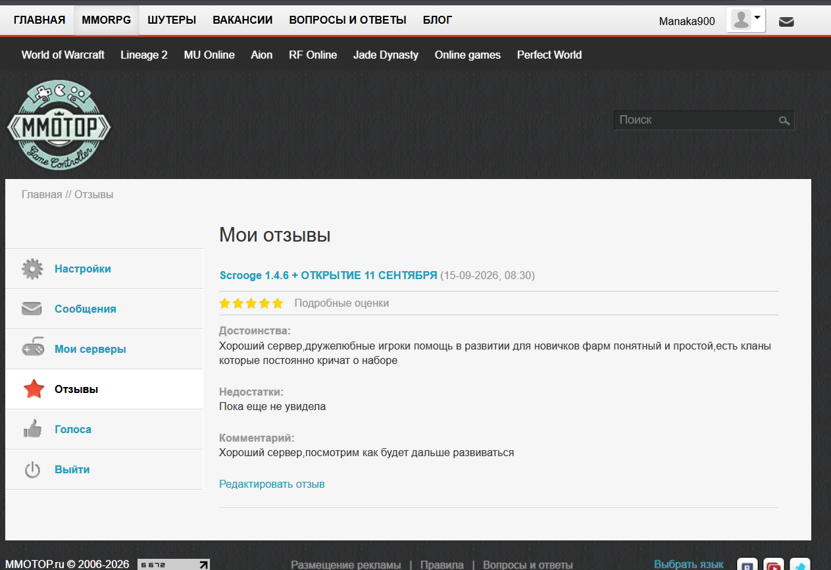Open the ШУТЕРЫ menu item

tap(172, 20)
